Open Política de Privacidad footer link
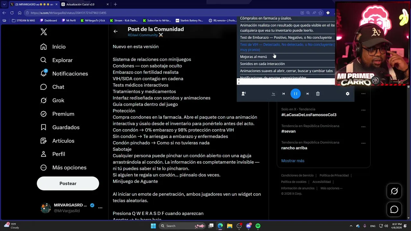 click(x=334, y=175)
